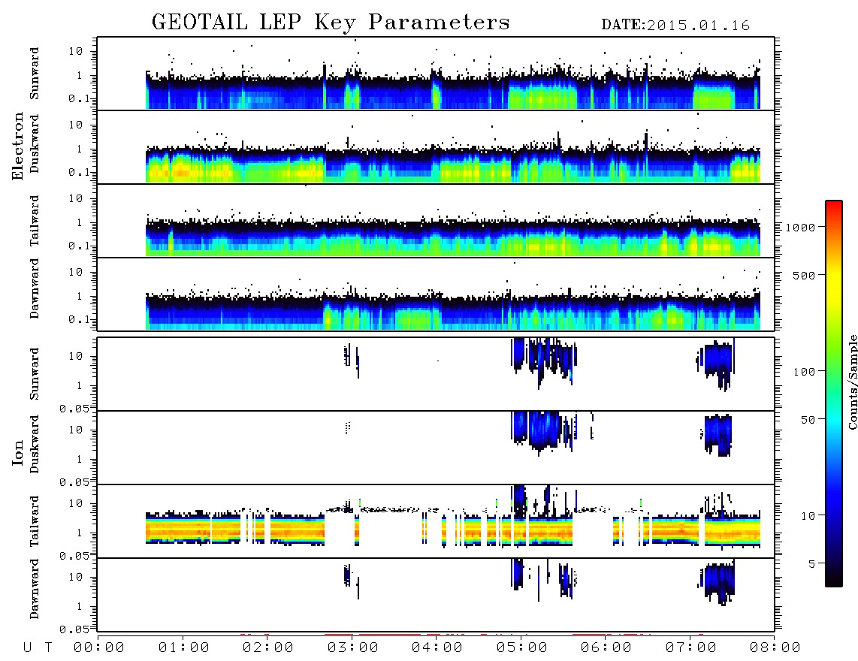Click the Ion axis group label
The width and height of the screenshot is (858, 661).
coord(18,452)
